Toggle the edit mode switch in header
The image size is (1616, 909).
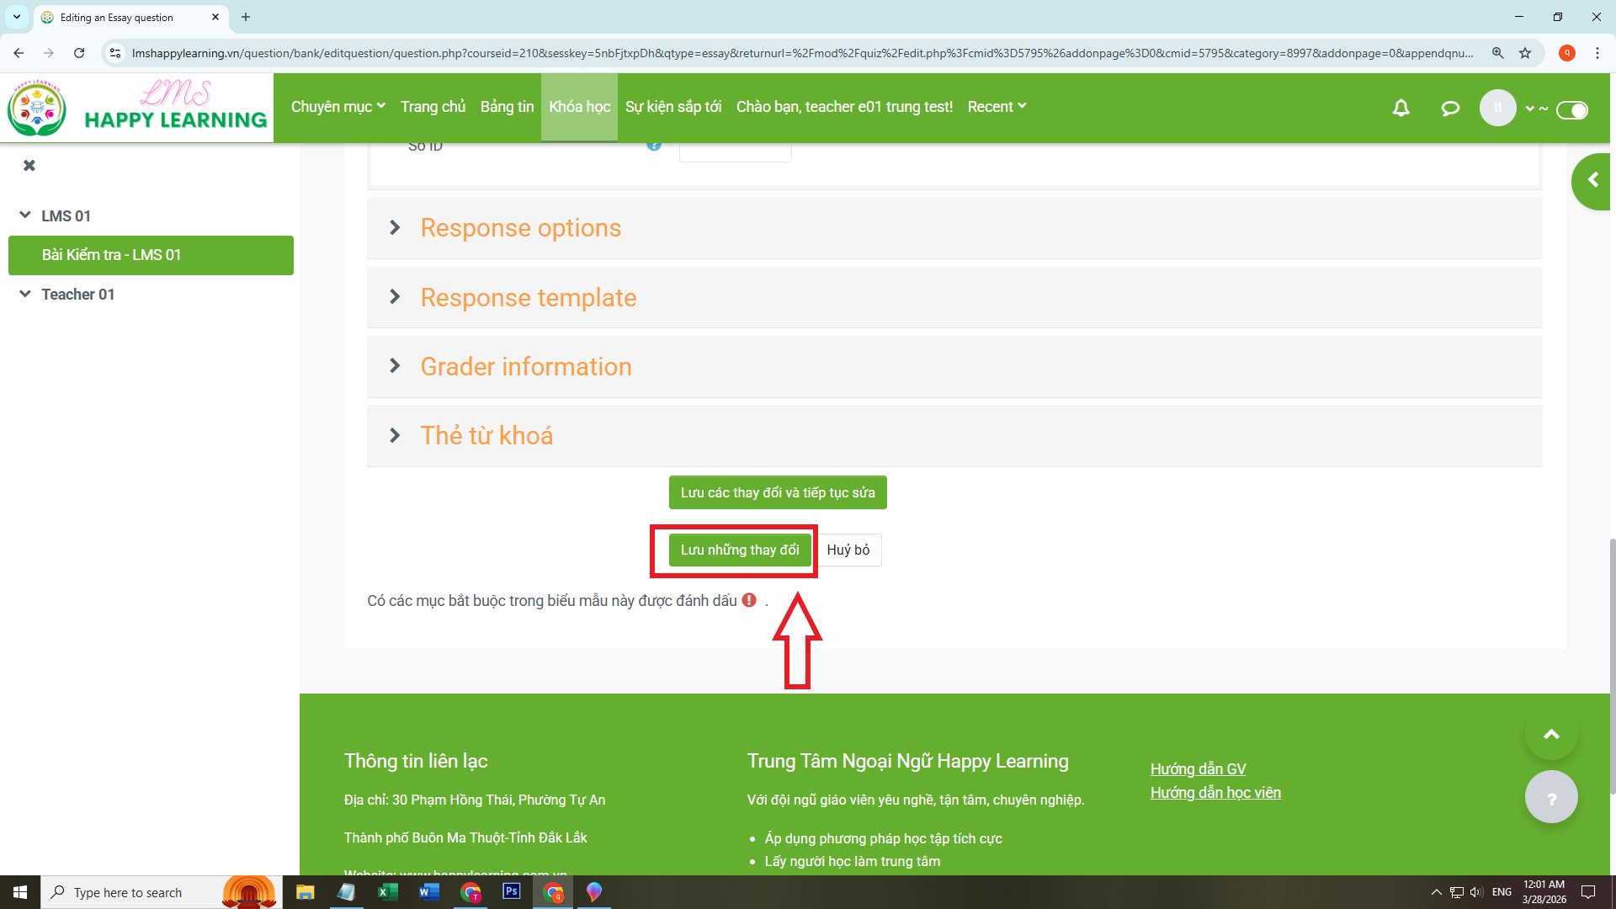coord(1571,110)
